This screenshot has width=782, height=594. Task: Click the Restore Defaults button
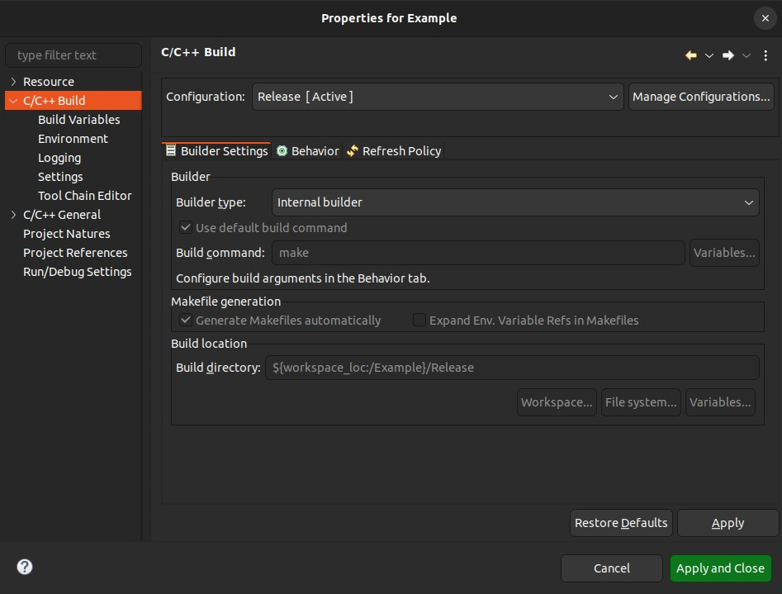[621, 523]
